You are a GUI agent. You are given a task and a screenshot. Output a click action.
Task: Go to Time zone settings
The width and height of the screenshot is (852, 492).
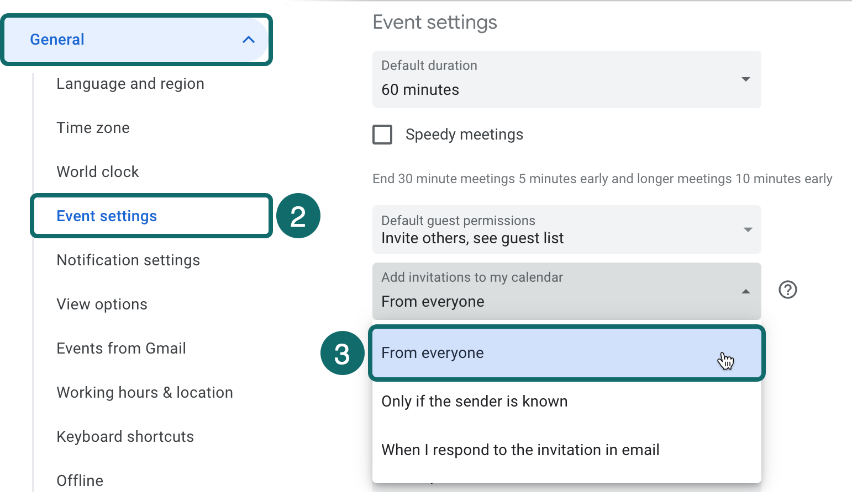point(93,128)
